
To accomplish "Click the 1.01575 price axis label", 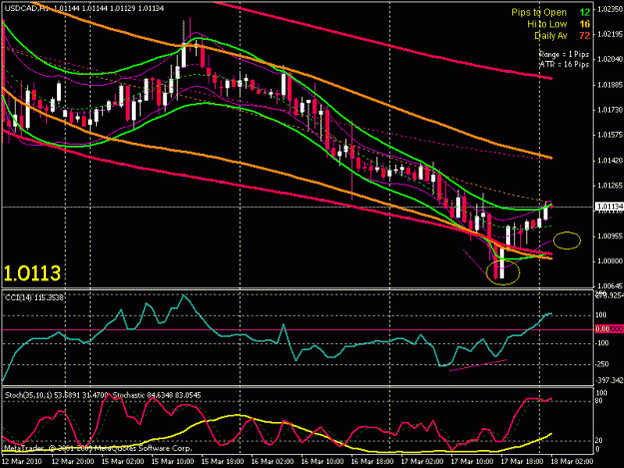I will click(x=610, y=135).
